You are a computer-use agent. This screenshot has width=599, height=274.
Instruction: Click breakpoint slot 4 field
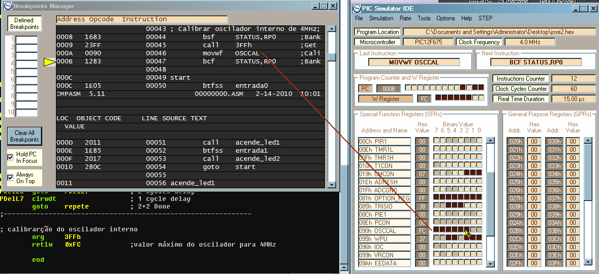coord(26,64)
